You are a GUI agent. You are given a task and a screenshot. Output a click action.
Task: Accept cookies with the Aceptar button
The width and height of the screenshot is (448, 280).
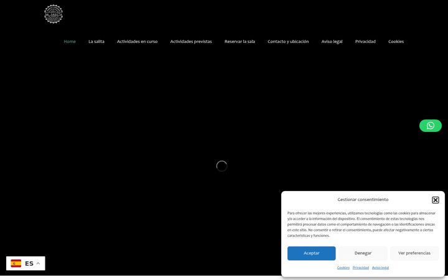(x=312, y=253)
